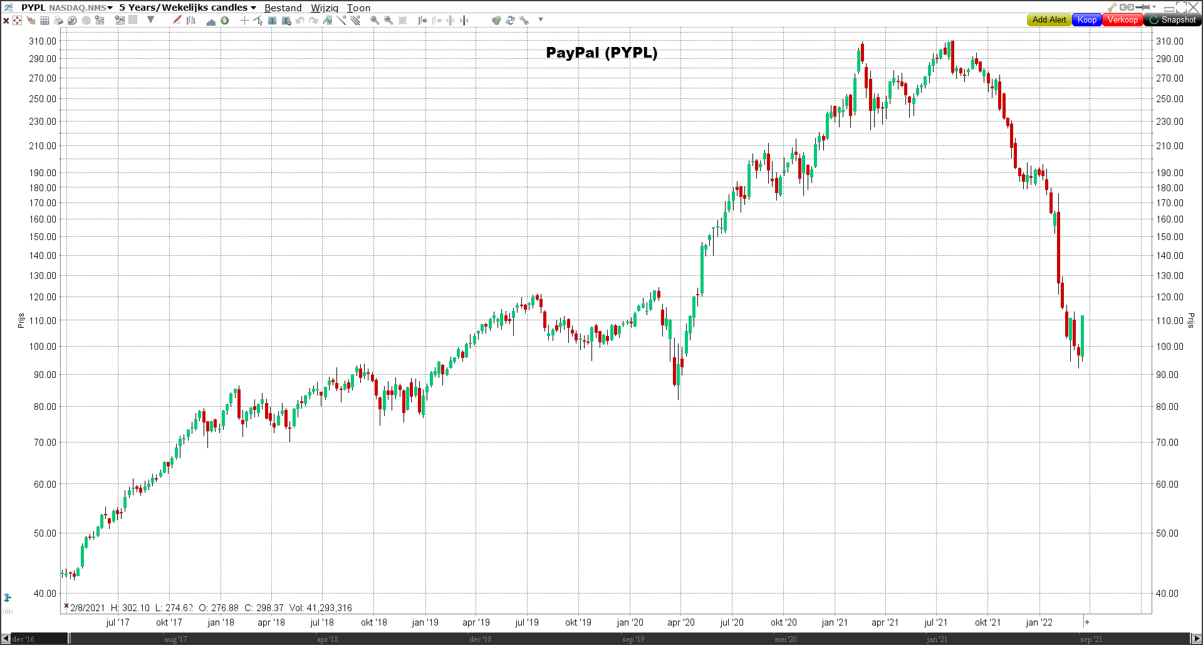
Task: Expand the gray triangle dropdown in the toolbar
Action: point(150,19)
